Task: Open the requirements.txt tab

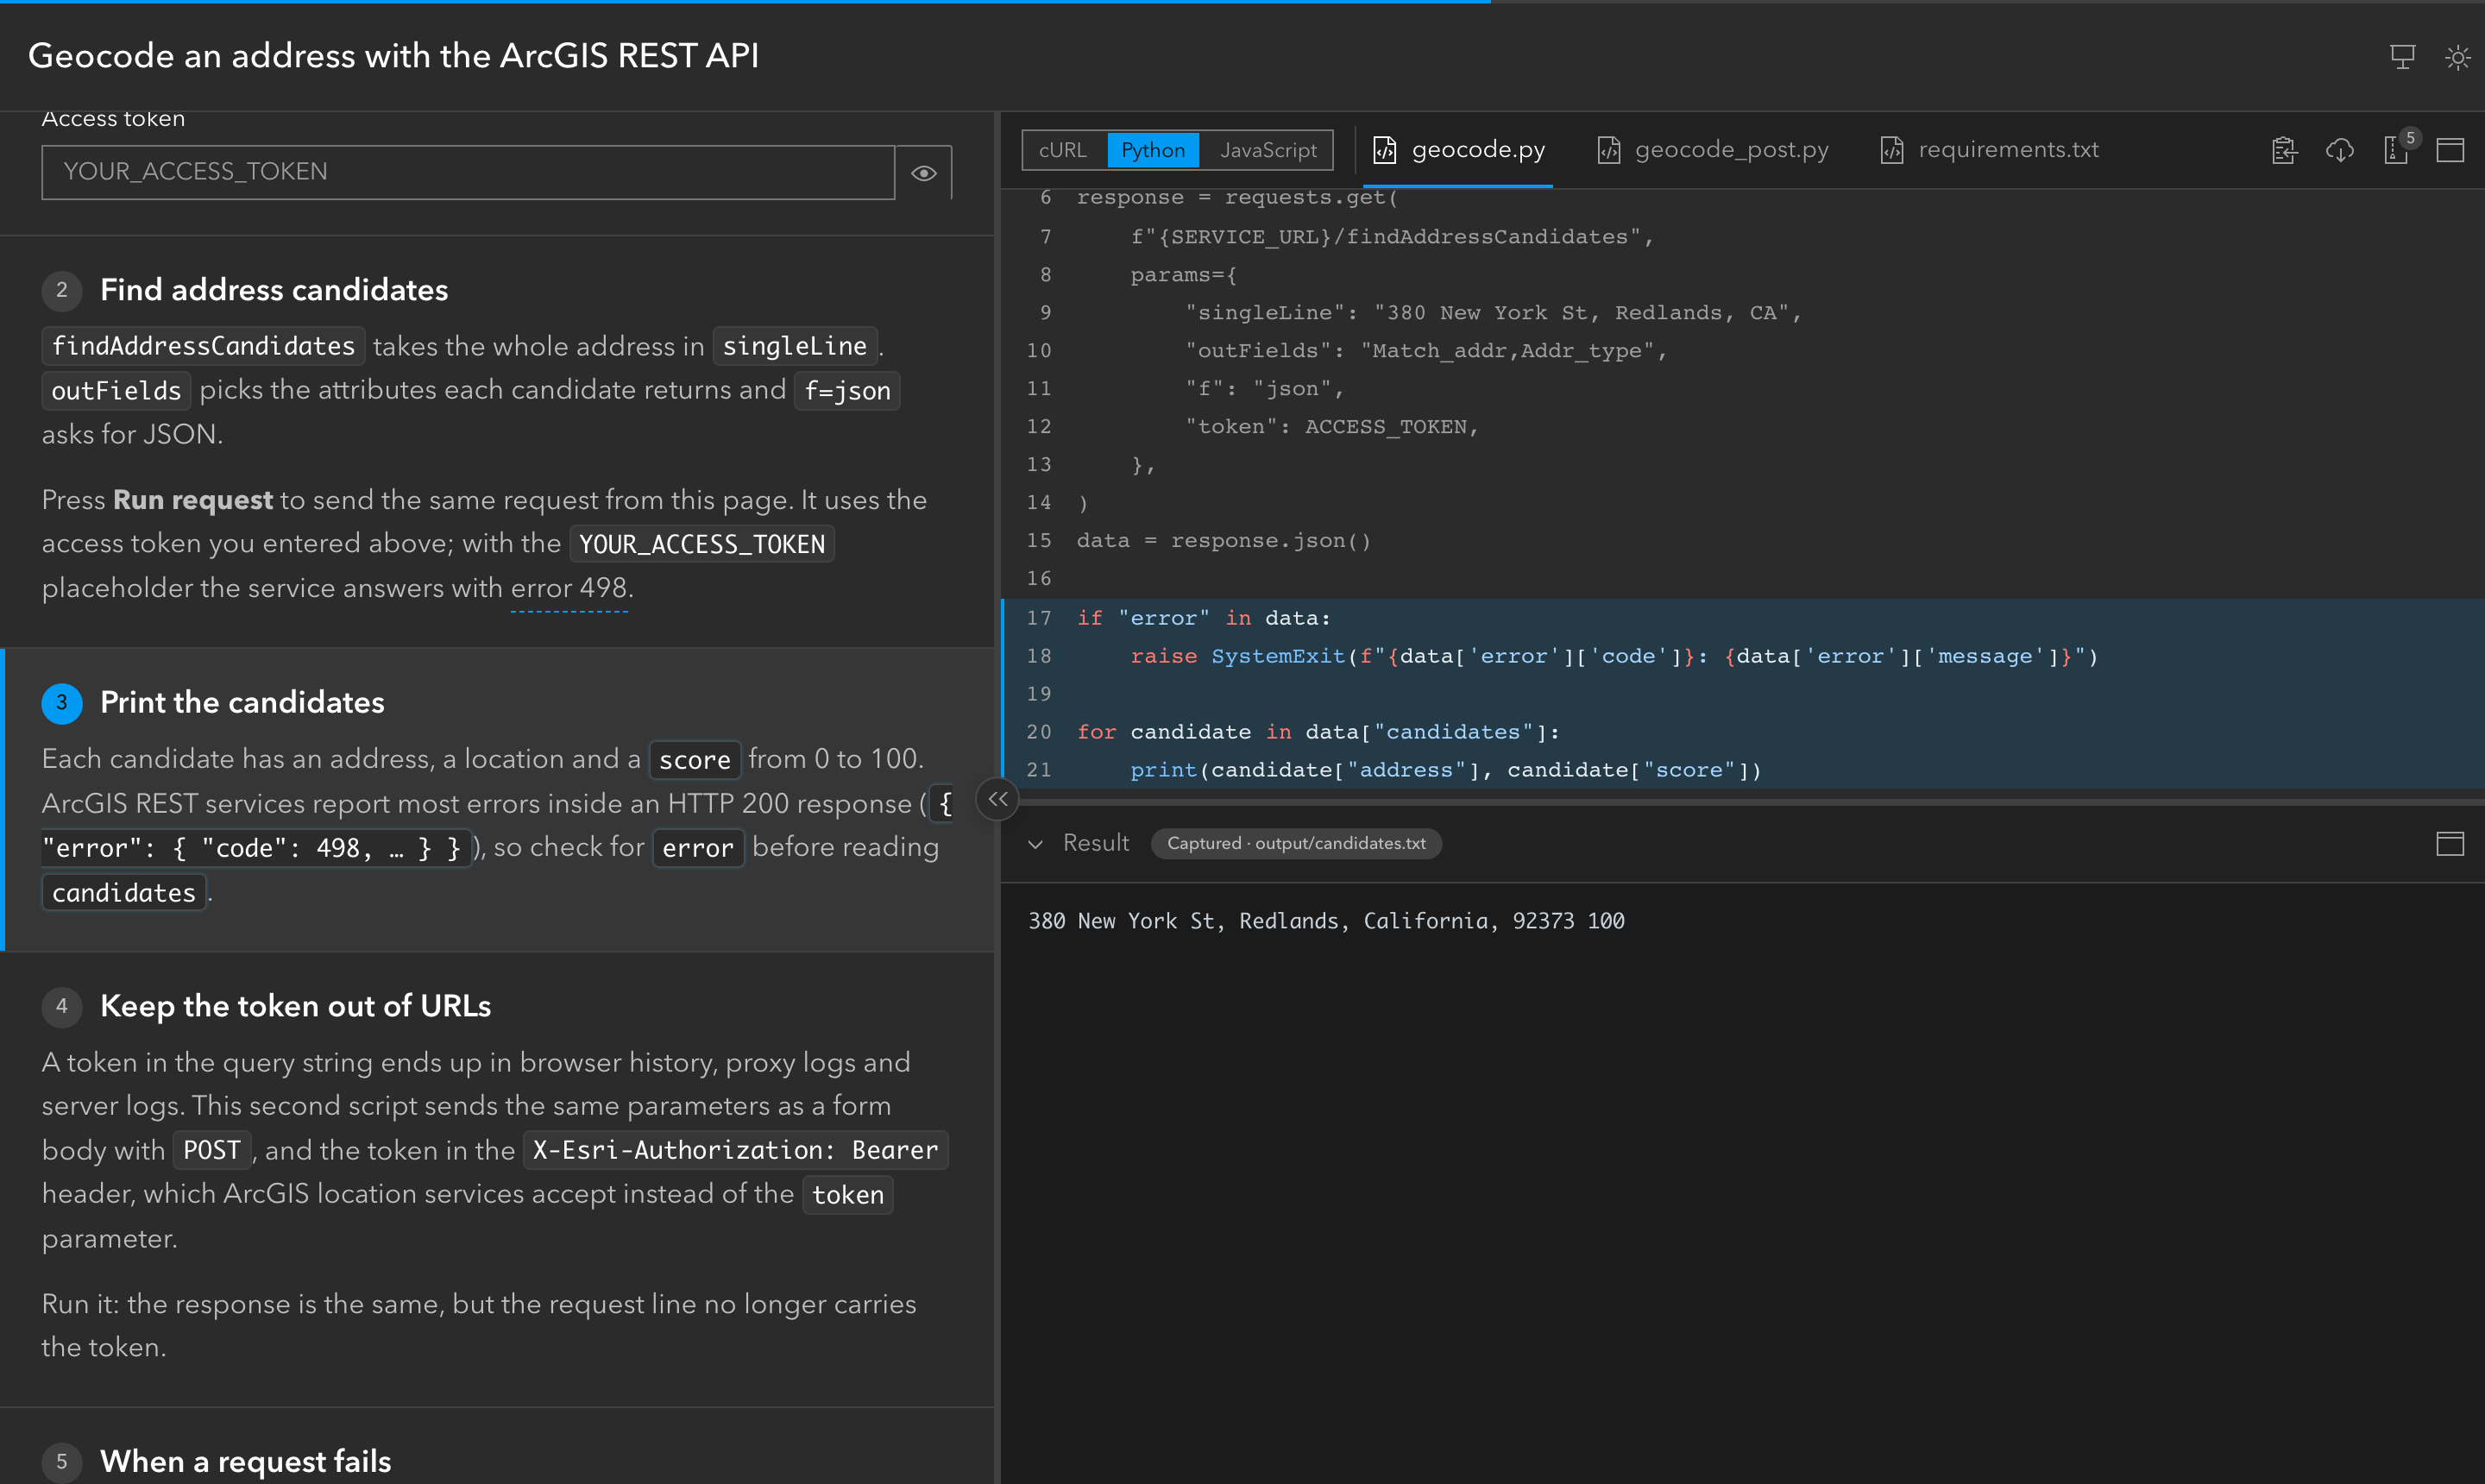Action: [x=1989, y=150]
